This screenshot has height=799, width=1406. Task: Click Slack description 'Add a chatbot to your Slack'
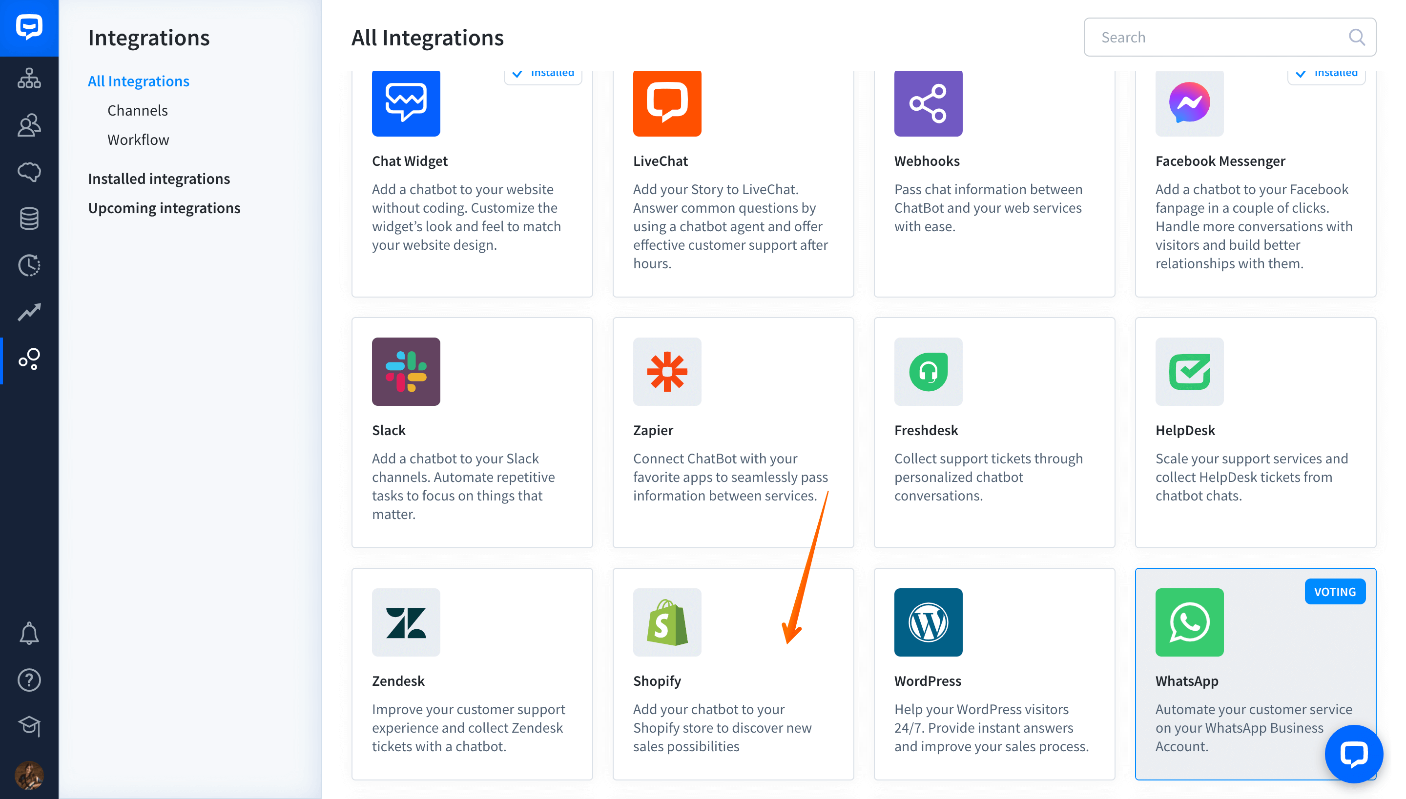(455, 458)
